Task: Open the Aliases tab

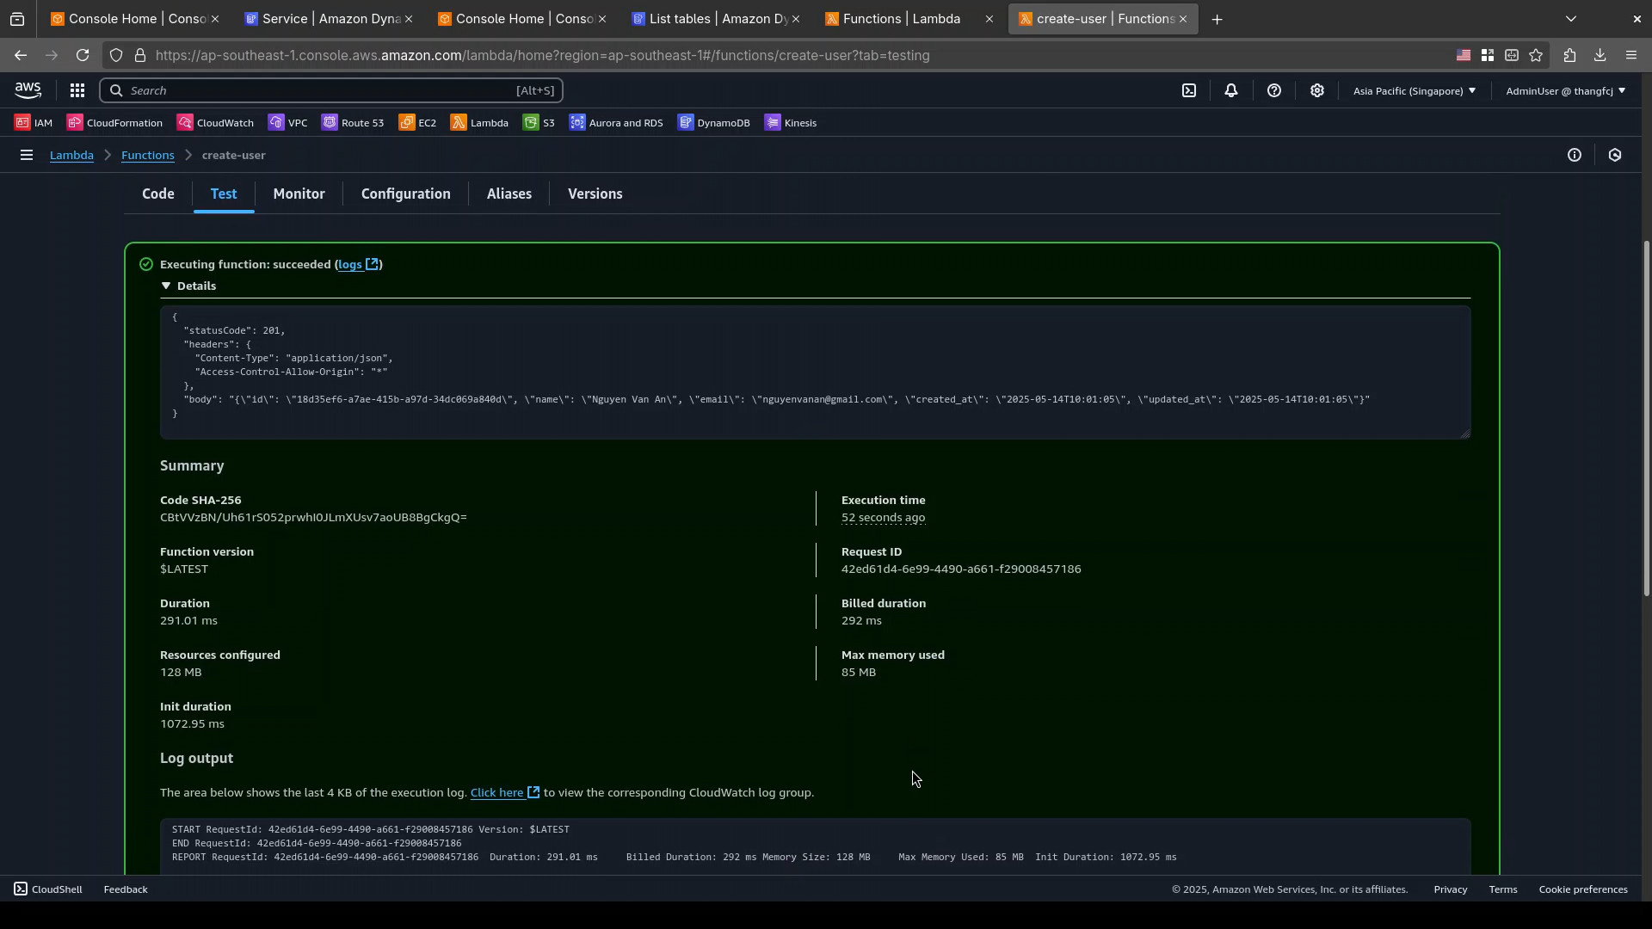Action: (509, 194)
